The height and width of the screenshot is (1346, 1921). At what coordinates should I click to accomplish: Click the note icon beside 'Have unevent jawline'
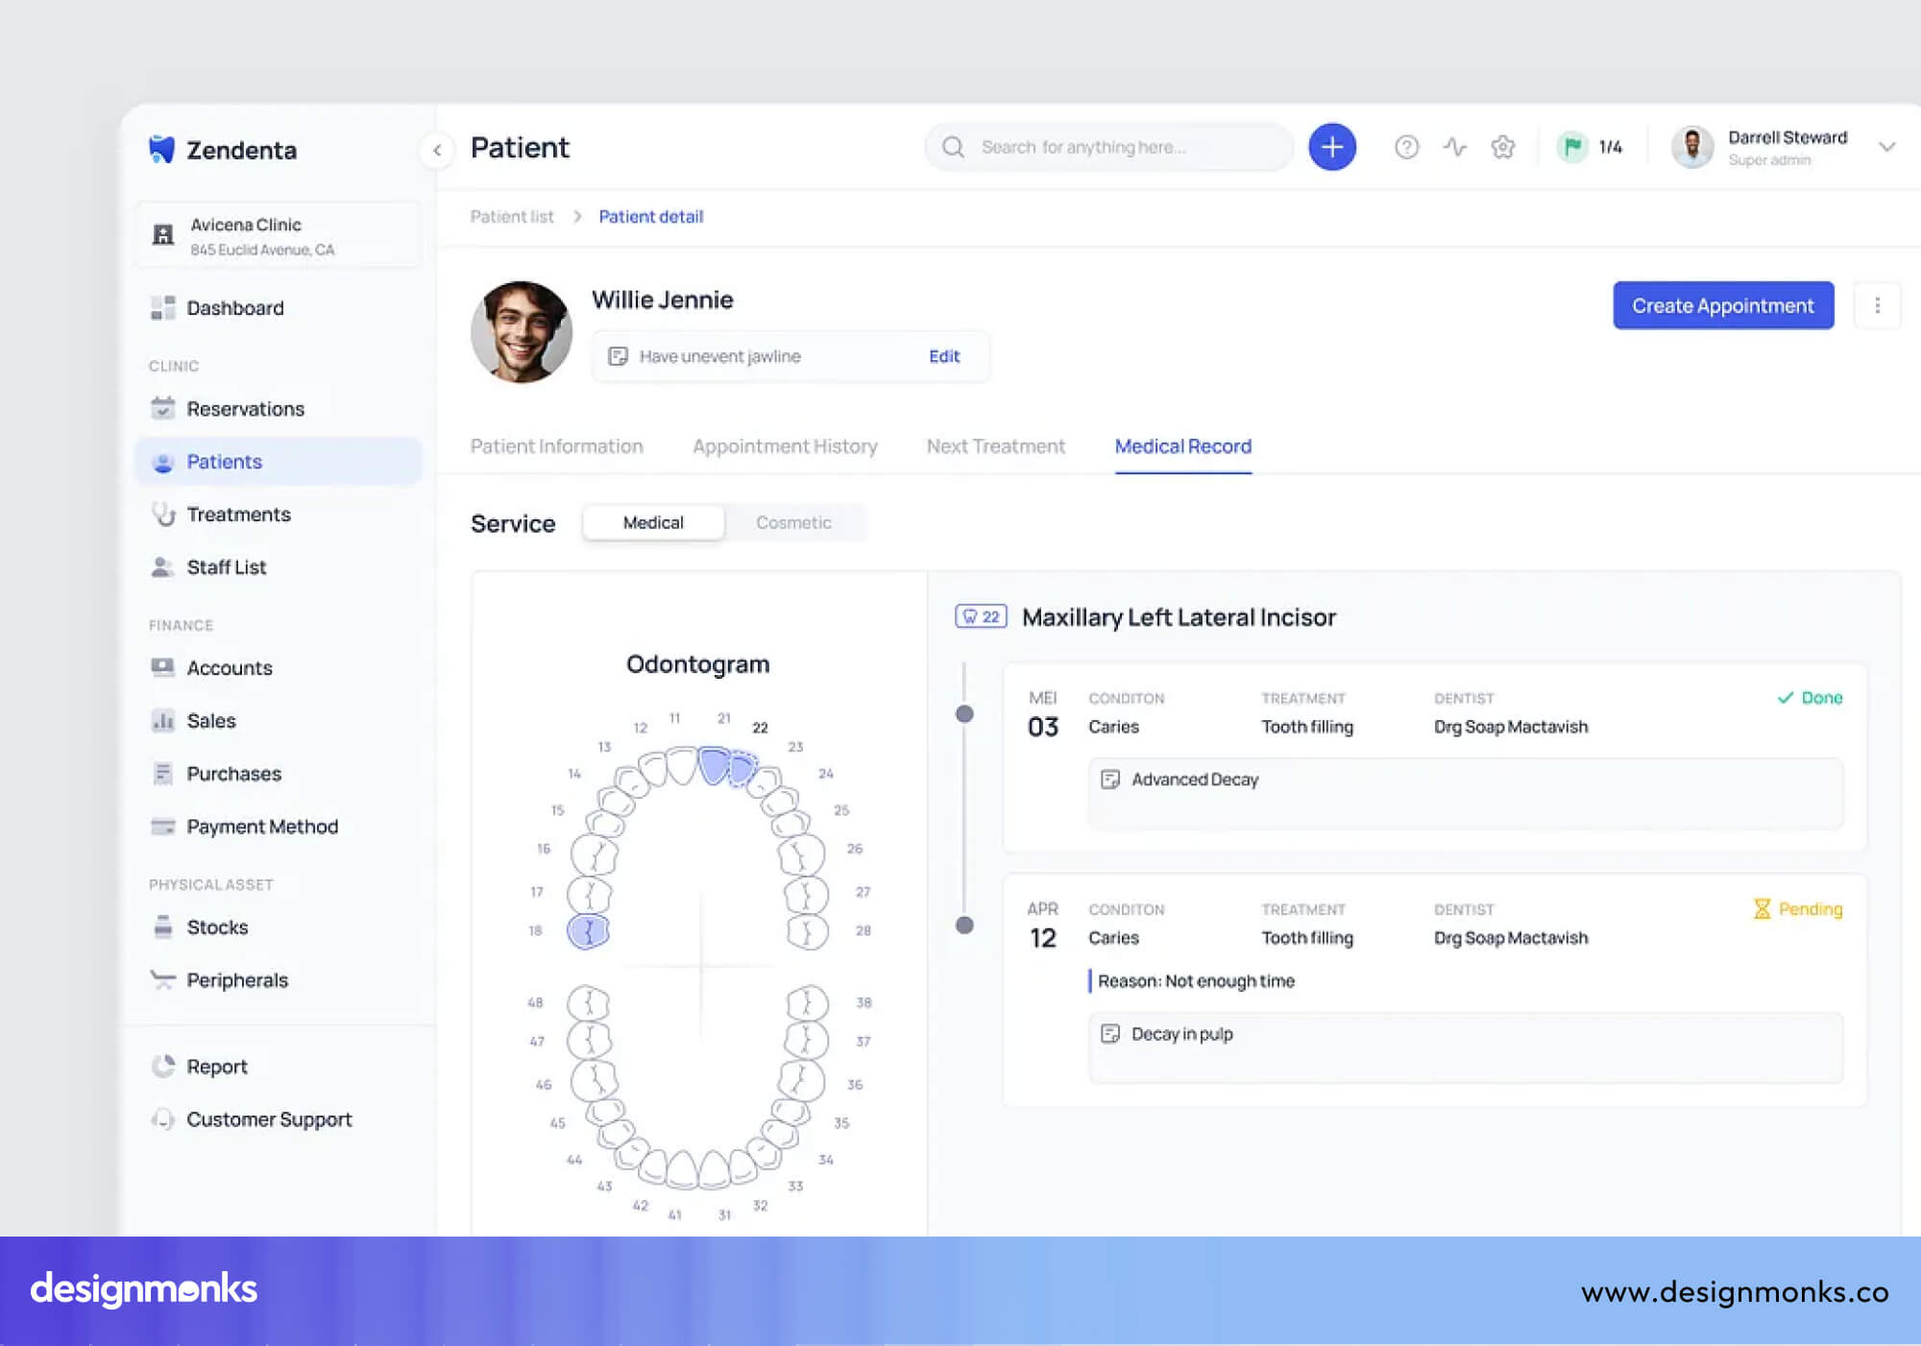pos(619,356)
